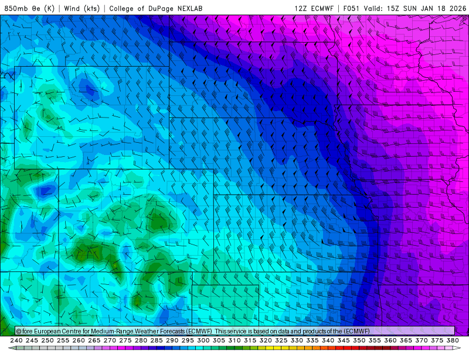Click the 'F051' forecast hour label
Screen dimensions: 469x351
[351, 8]
